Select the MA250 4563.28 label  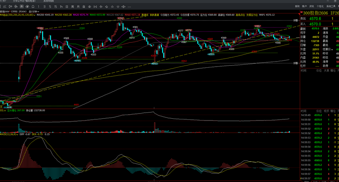coord(63,15)
